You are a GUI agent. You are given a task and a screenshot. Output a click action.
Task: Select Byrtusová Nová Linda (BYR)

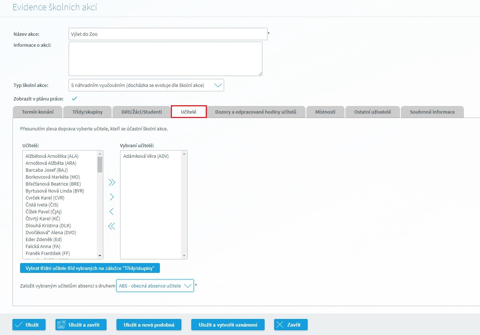[55, 191]
